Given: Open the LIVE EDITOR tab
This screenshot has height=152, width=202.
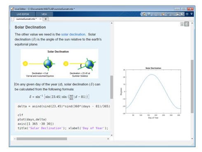Looking at the screenshot, I should point(23,14).
